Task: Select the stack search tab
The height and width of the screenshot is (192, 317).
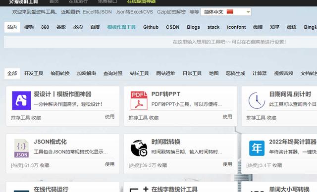Action: click(213, 27)
